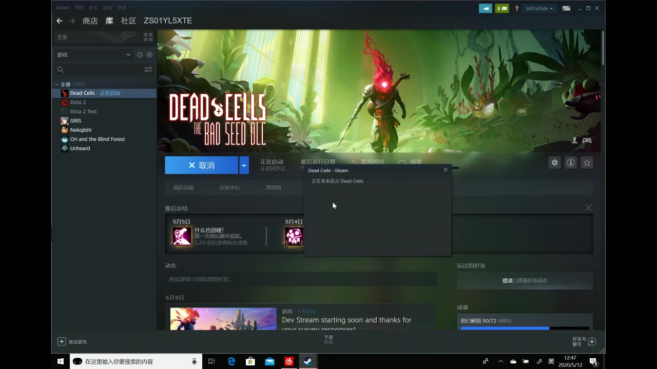Image resolution: width=657 pixels, height=369 pixels.
Task: Open Microsoft Edge from the taskbar
Action: 231,361
